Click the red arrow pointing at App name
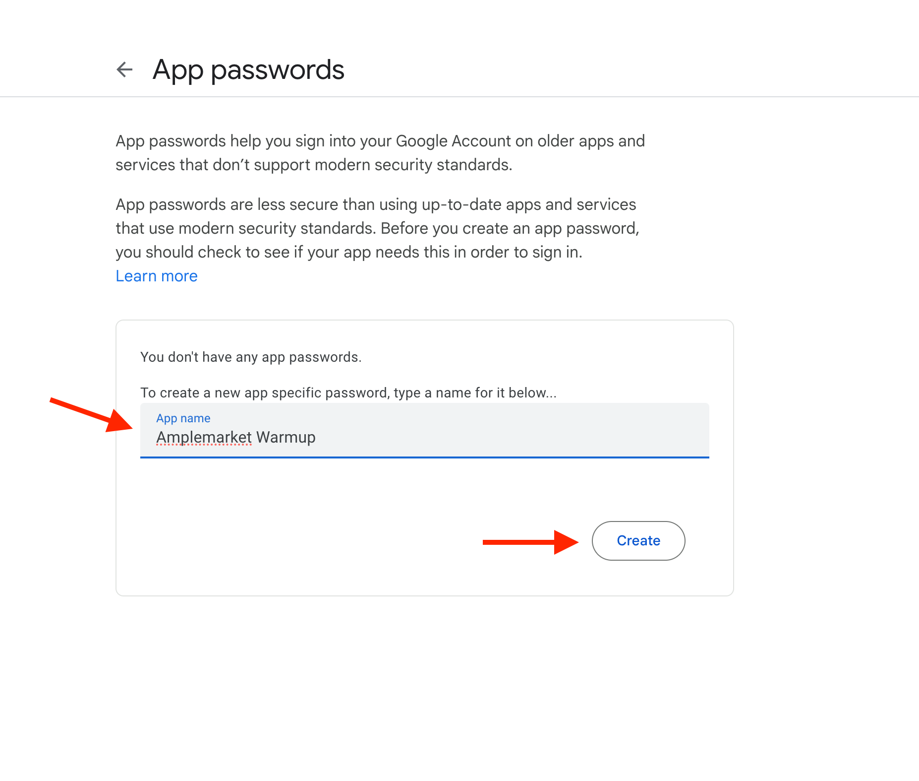 click(92, 414)
